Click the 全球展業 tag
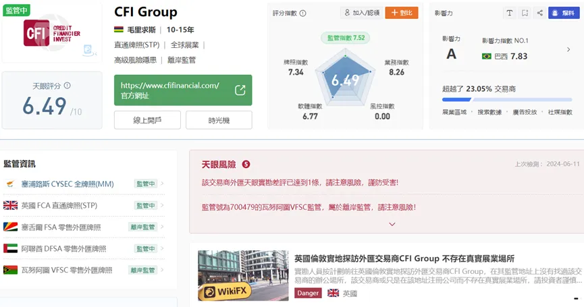Screen dimensions: 584x307 point(185,45)
